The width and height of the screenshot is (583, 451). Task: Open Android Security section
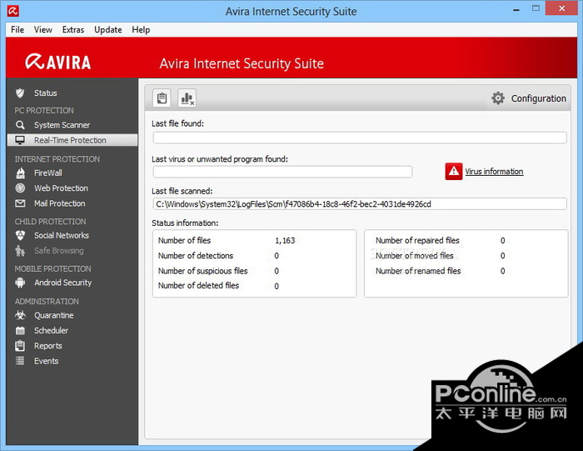click(x=63, y=283)
